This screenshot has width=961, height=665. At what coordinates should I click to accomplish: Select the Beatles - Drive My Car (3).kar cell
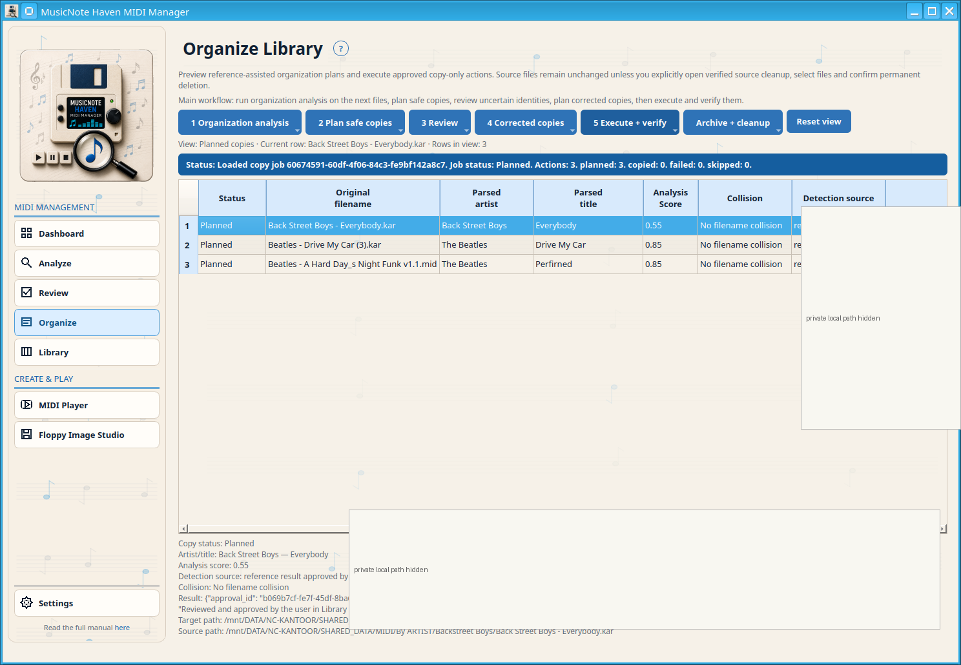353,245
